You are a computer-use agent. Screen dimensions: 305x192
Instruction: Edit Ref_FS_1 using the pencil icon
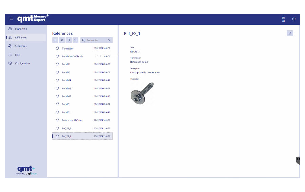[x=290, y=33]
